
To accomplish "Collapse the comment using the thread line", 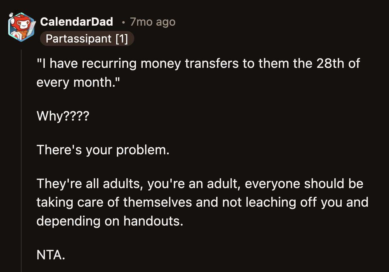I will (22, 141).
